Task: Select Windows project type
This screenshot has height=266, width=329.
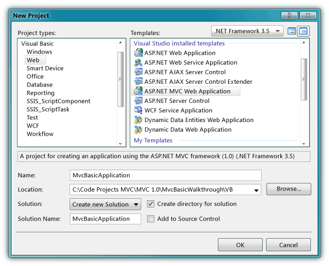Action: point(39,52)
